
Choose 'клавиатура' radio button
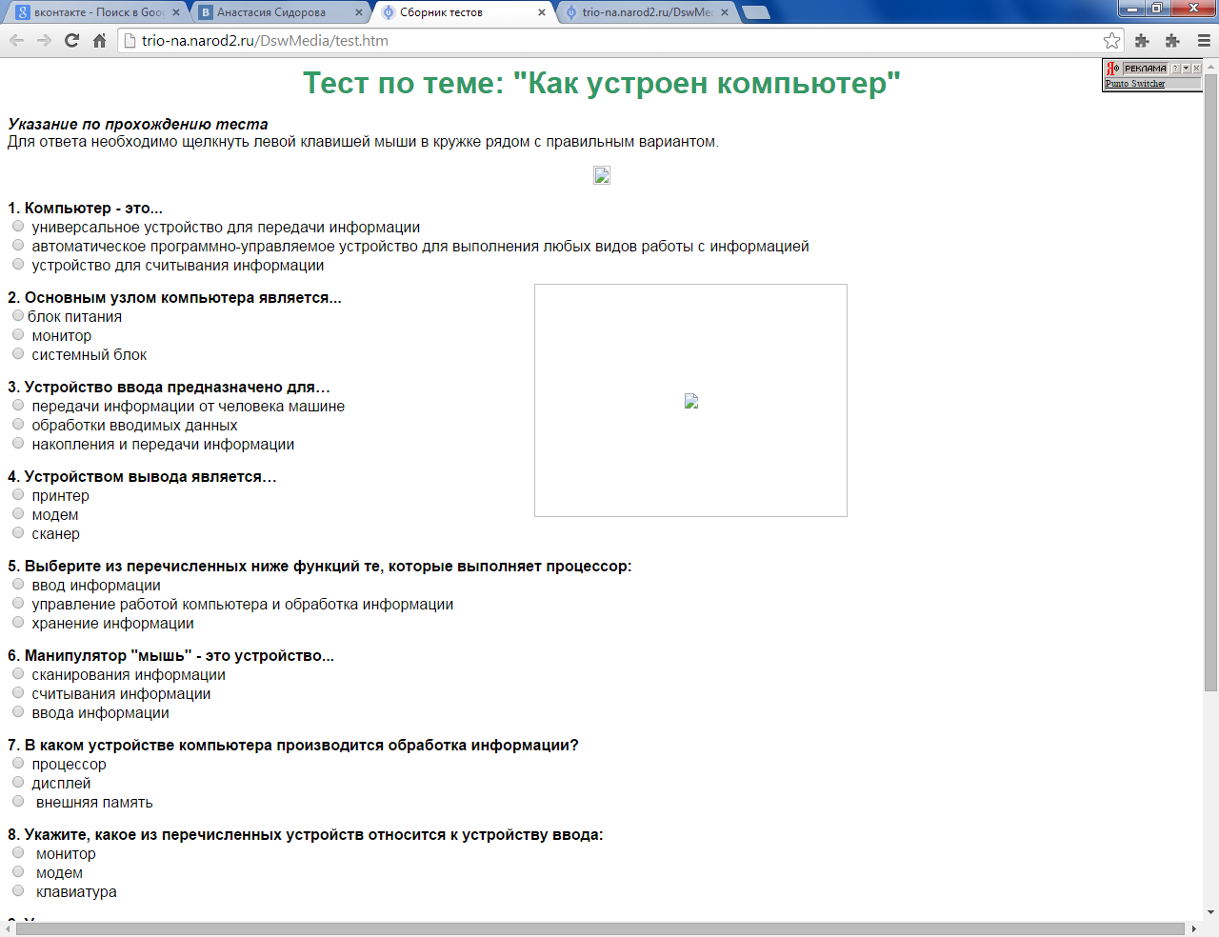tap(18, 890)
